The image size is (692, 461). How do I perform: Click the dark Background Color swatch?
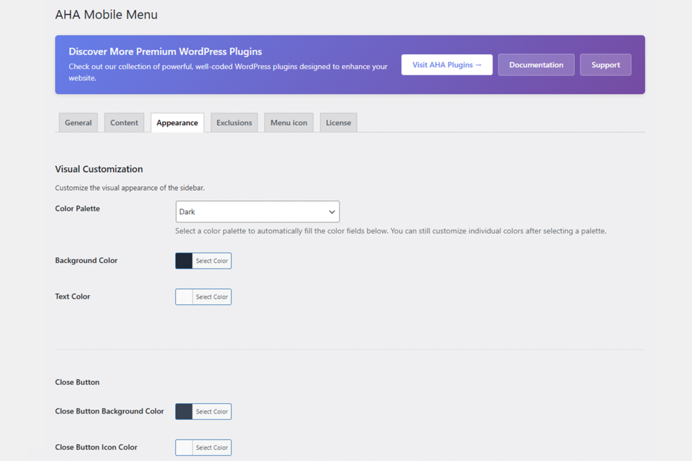(x=184, y=261)
